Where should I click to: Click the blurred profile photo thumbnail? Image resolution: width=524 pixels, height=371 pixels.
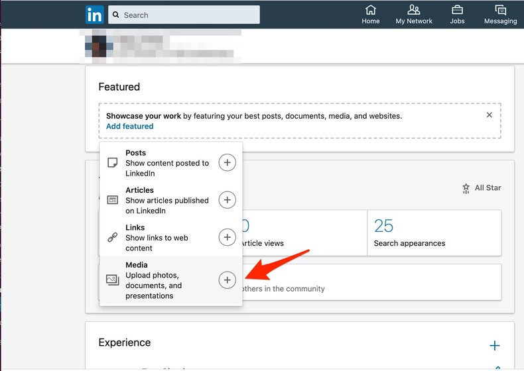(x=99, y=46)
